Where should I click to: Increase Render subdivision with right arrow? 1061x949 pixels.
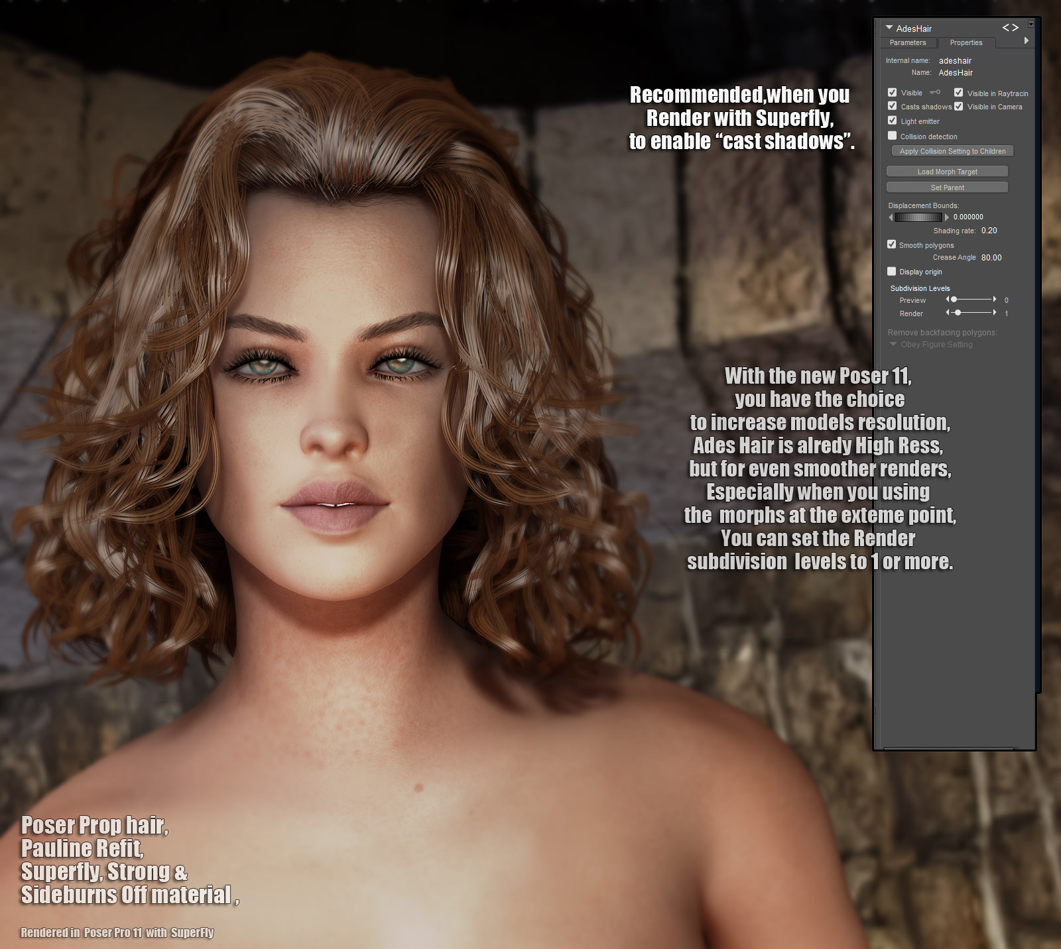click(x=995, y=312)
